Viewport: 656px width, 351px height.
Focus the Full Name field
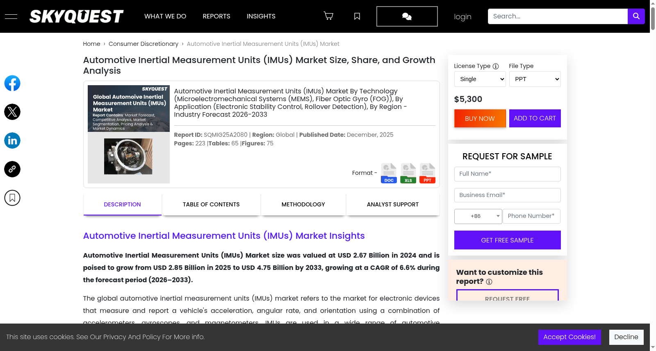coord(508,174)
